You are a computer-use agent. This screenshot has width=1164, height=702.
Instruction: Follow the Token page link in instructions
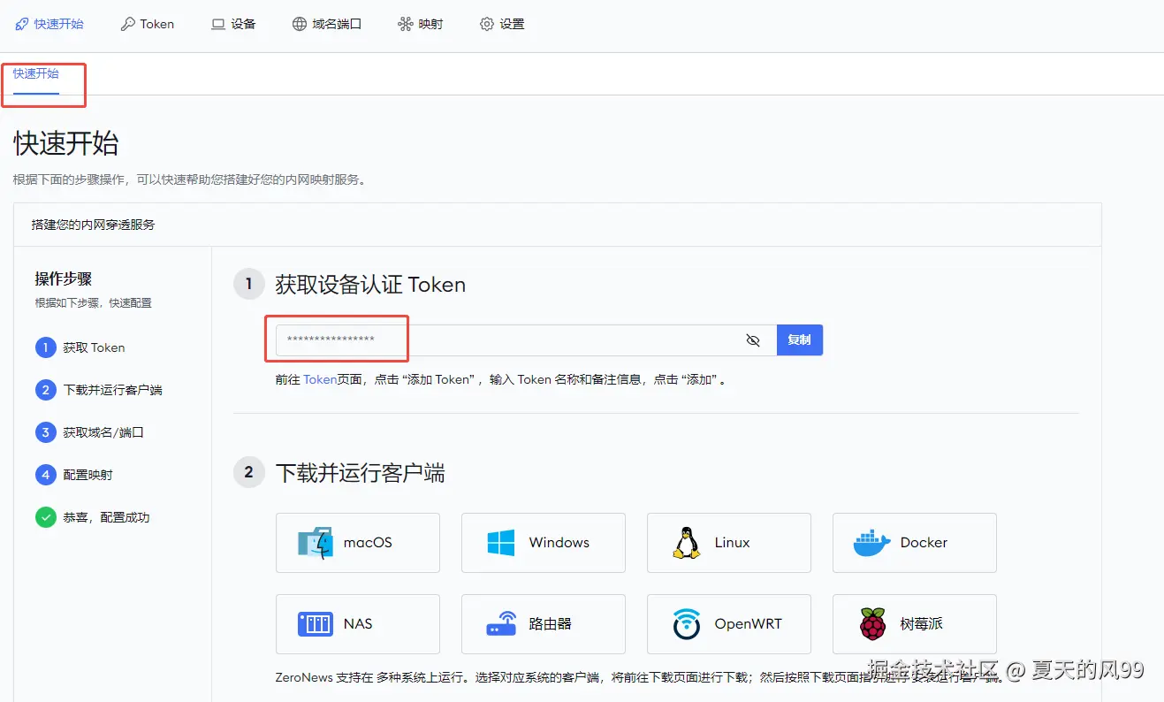(320, 379)
